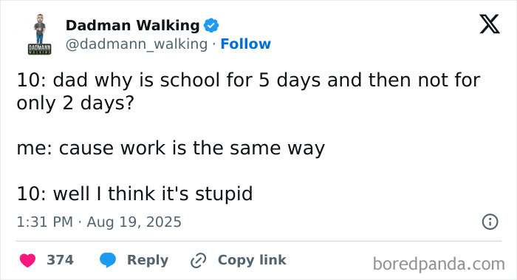517x280 pixels.
Task: Click the 374 likes count
Action: click(60, 260)
